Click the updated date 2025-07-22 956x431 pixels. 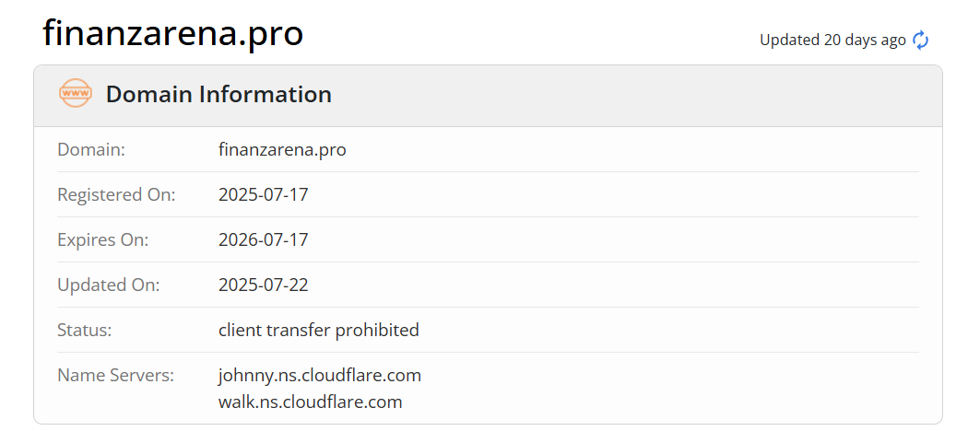click(x=263, y=285)
